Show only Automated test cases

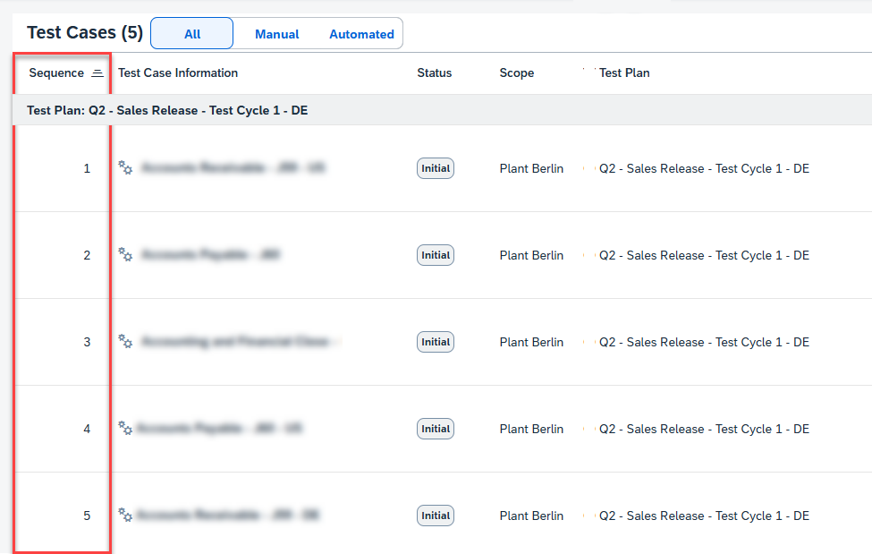[x=361, y=34]
